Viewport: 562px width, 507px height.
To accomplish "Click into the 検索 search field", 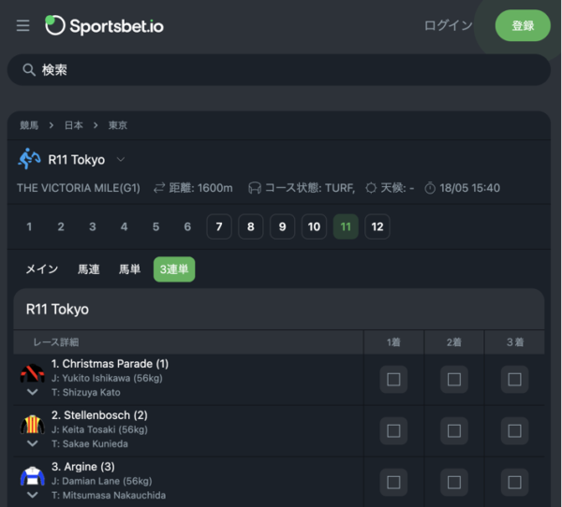I will [x=279, y=70].
